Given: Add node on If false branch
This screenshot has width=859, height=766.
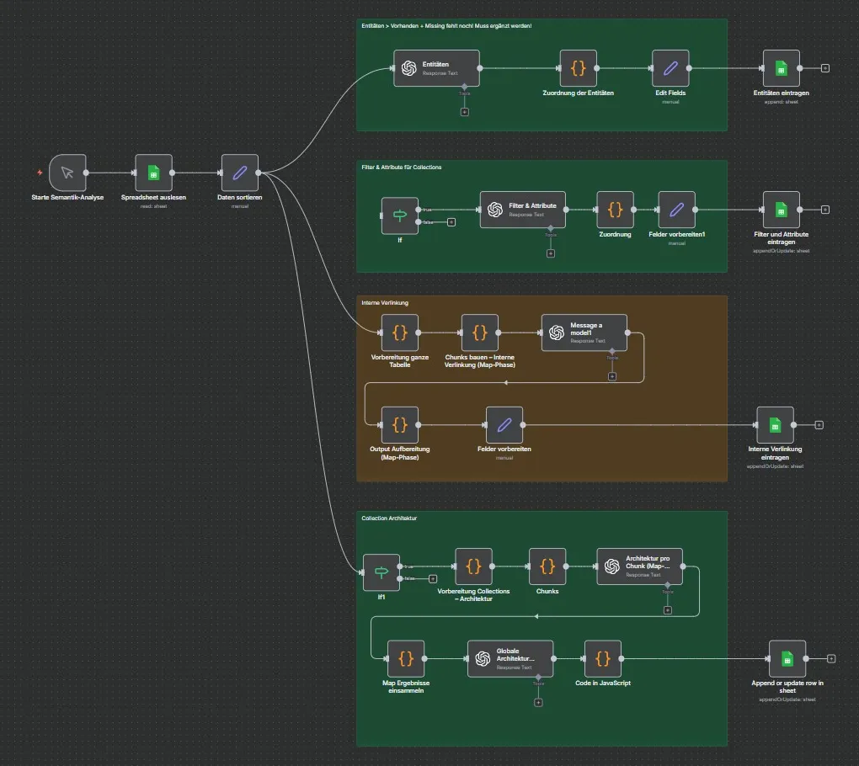Looking at the screenshot, I should [x=451, y=222].
